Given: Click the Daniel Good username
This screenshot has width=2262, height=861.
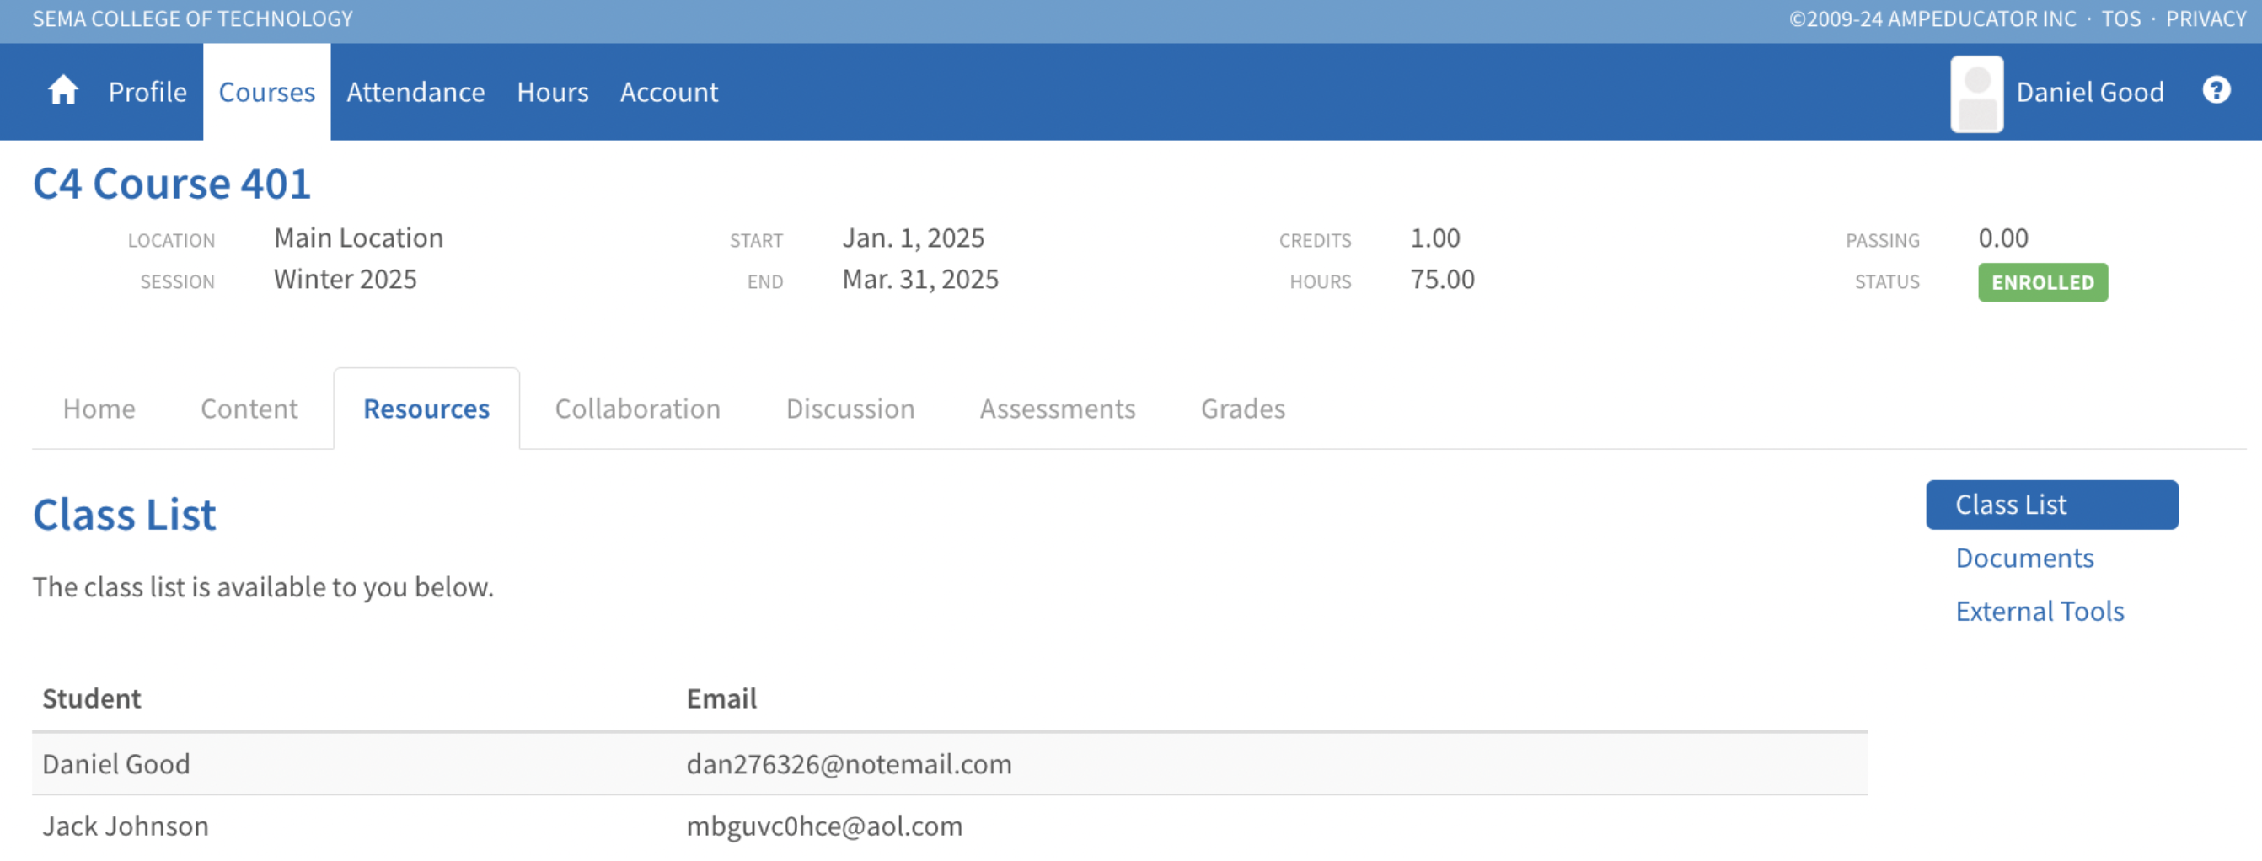Looking at the screenshot, I should pos(2089,92).
